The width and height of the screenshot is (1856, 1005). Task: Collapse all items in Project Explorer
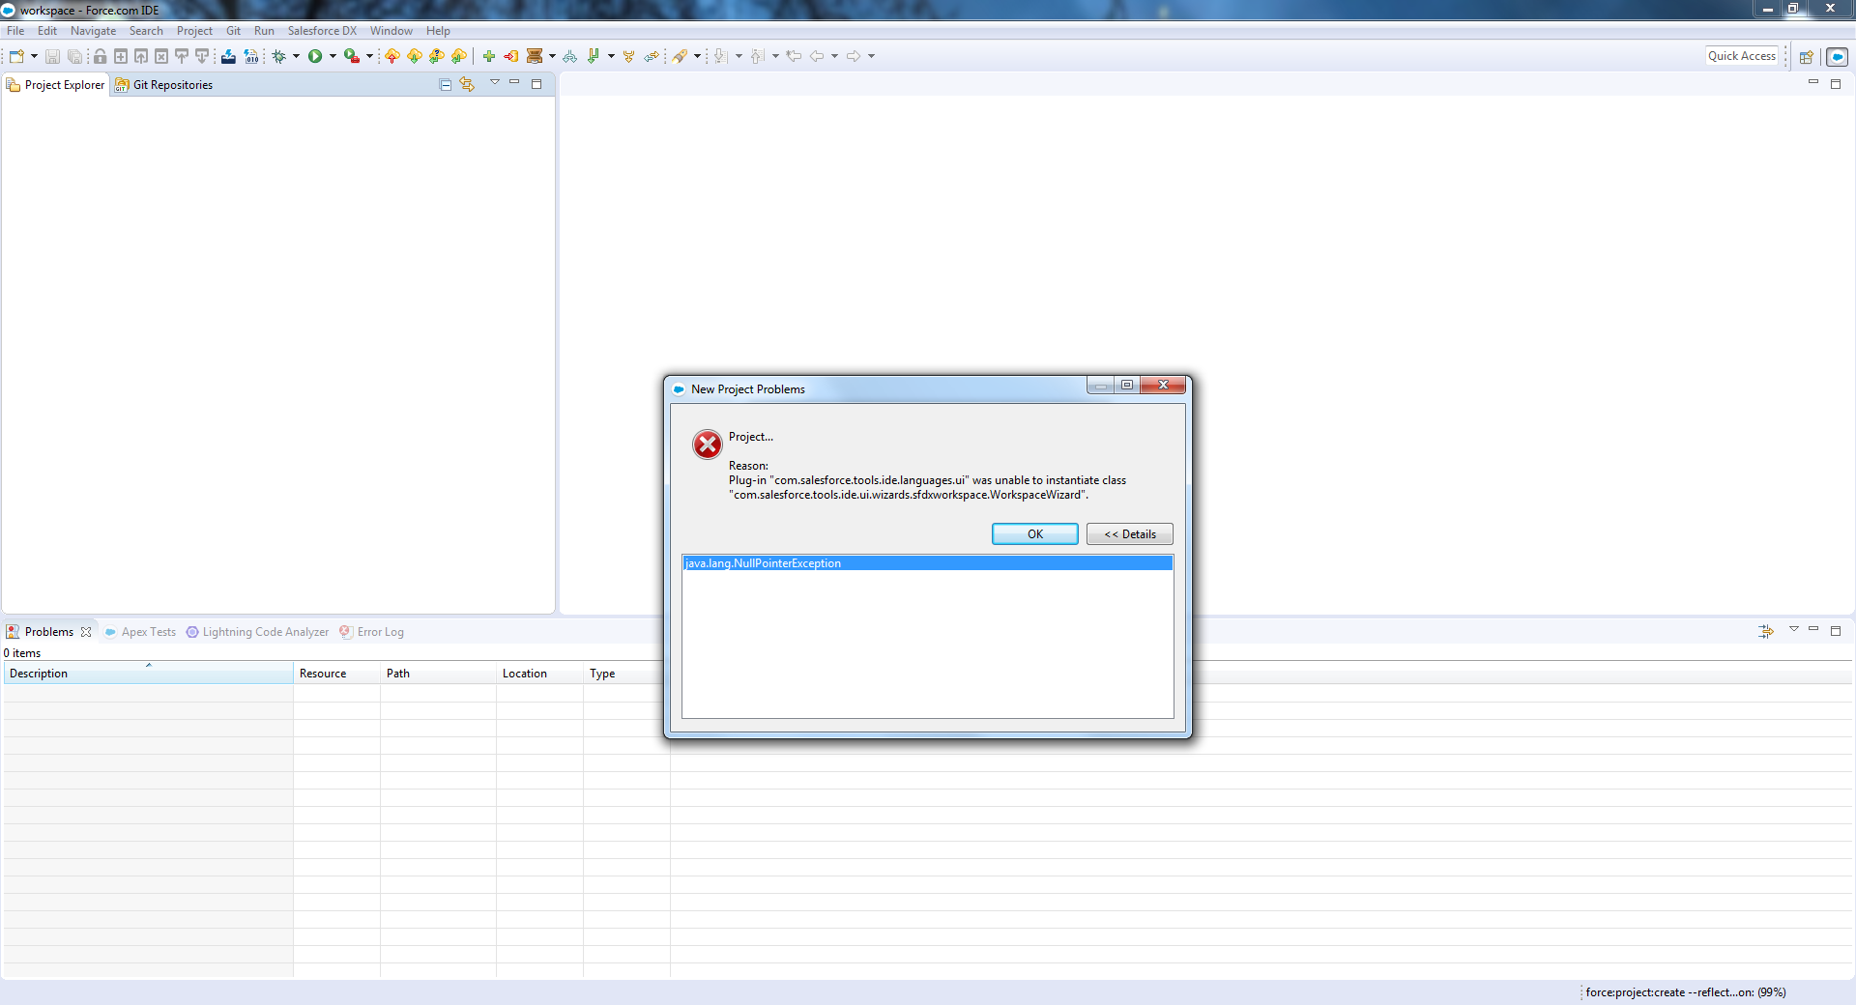tap(445, 84)
